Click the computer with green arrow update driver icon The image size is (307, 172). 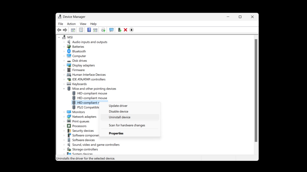[x=119, y=30]
